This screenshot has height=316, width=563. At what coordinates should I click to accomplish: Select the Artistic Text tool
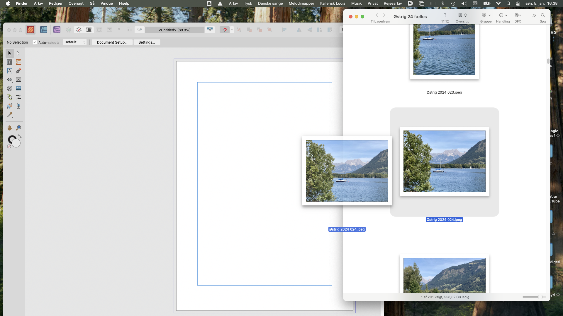[x=10, y=71]
